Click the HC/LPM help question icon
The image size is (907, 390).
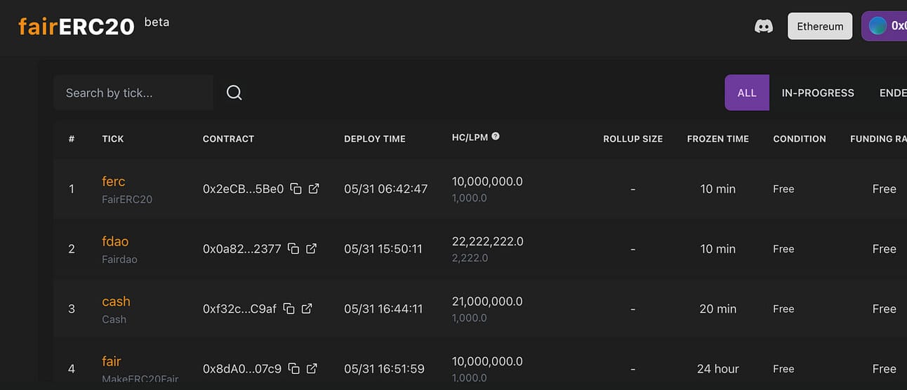click(x=496, y=136)
